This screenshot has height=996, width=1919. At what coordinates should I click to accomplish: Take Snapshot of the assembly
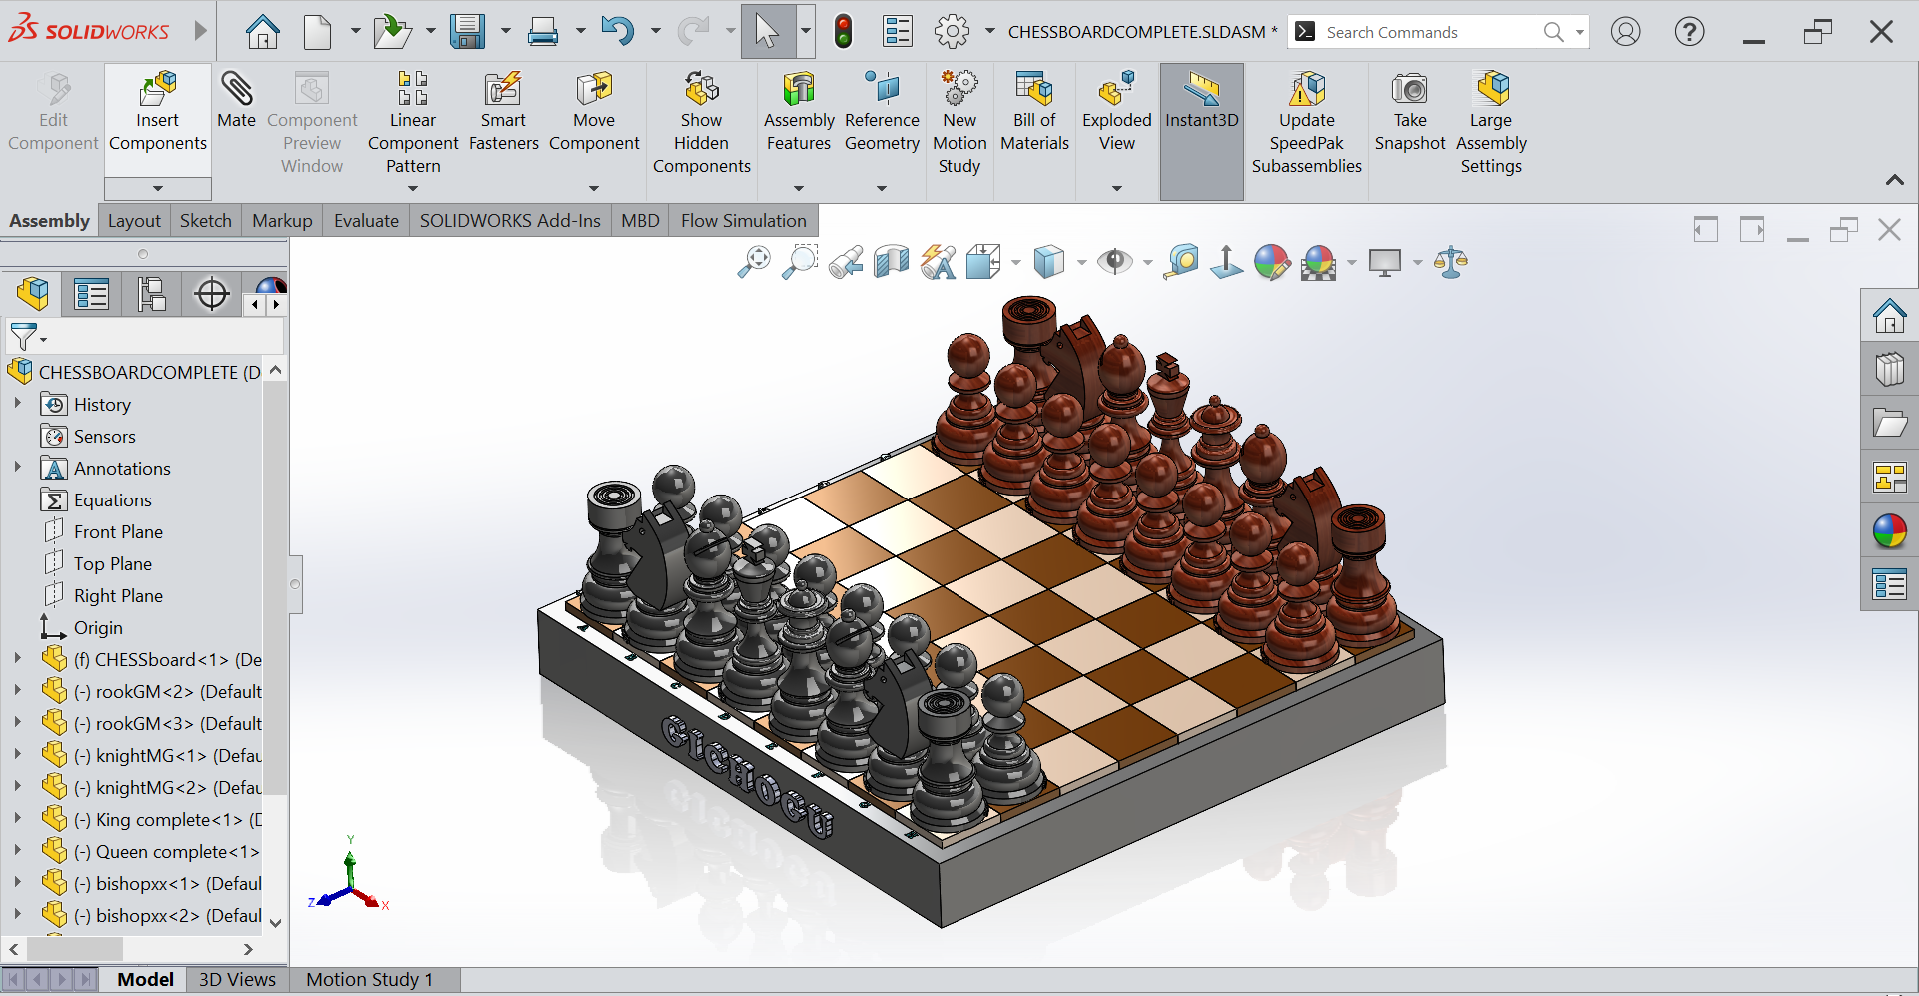(1410, 112)
